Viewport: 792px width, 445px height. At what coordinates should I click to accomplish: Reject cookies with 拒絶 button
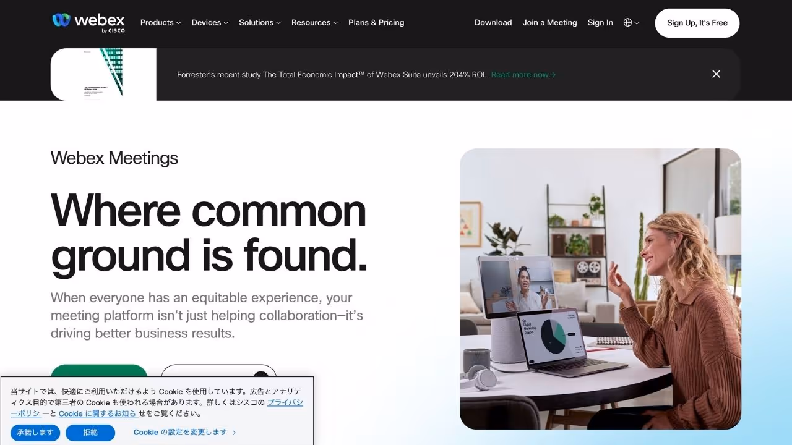90,433
